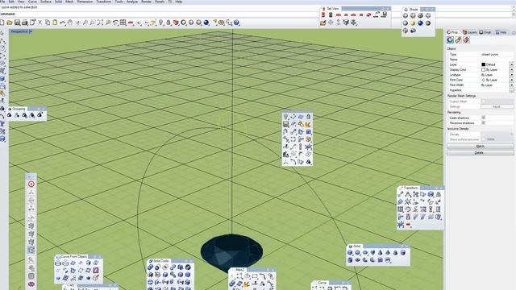The image size is (516, 290).
Task: Click the Box icon in the Solid toolbar
Action: (x=350, y=252)
